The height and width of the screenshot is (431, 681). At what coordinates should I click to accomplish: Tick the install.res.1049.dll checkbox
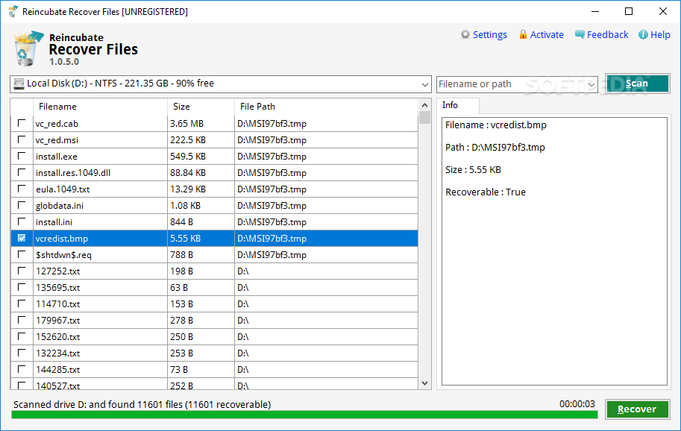pyautogui.click(x=22, y=173)
